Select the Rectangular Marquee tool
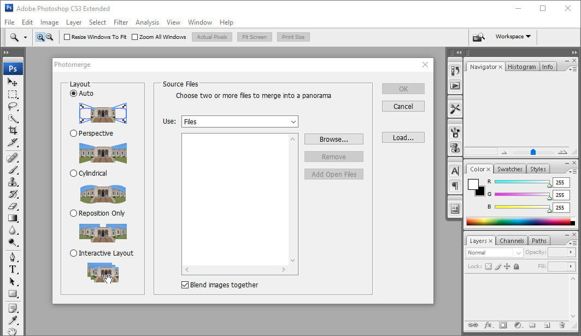581x336 pixels. click(x=13, y=94)
